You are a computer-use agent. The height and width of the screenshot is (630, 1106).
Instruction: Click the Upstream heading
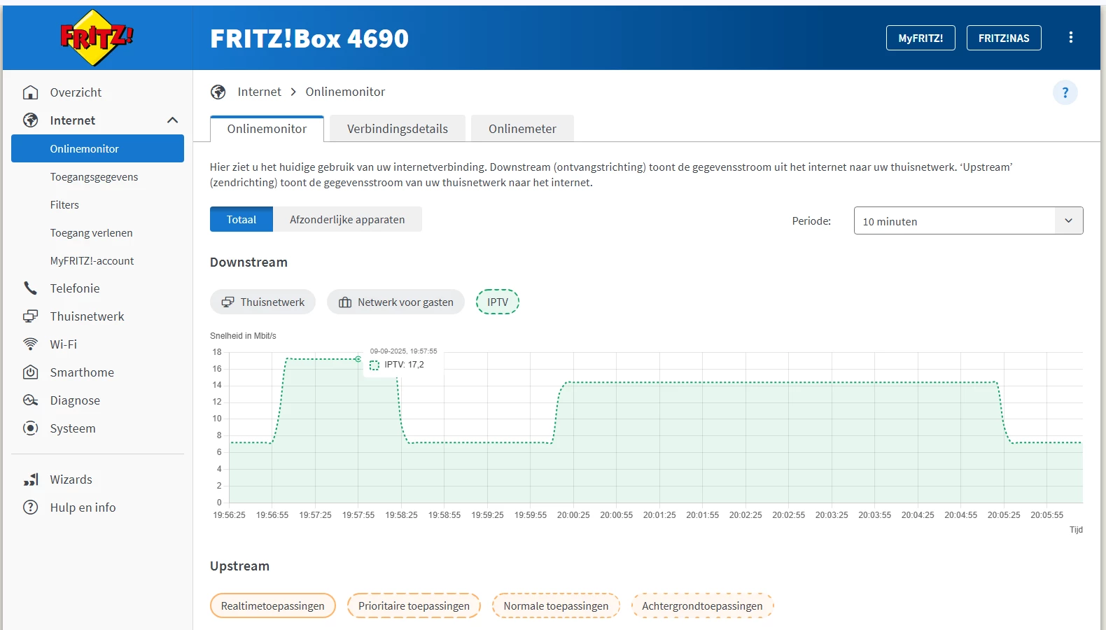[x=239, y=566]
